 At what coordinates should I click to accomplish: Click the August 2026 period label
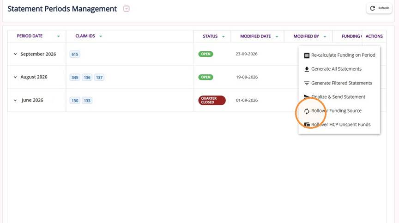[x=34, y=77]
